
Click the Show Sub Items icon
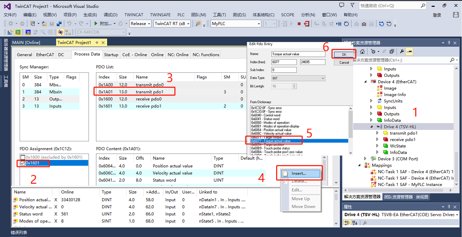click(68, 32)
